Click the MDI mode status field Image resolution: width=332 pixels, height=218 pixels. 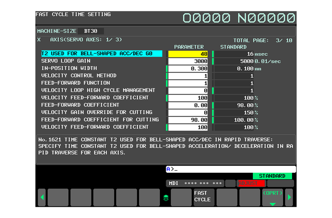[195, 183]
